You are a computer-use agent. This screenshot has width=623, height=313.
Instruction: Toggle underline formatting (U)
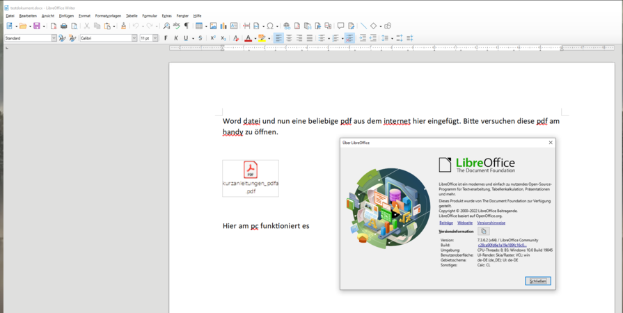coord(186,38)
